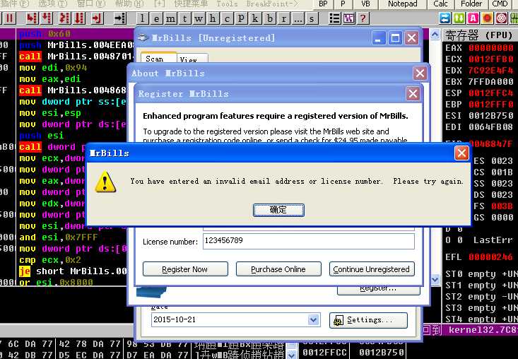518x359 pixels.
Task: Click the green arrows plugin icon
Action: (x=459, y=18)
